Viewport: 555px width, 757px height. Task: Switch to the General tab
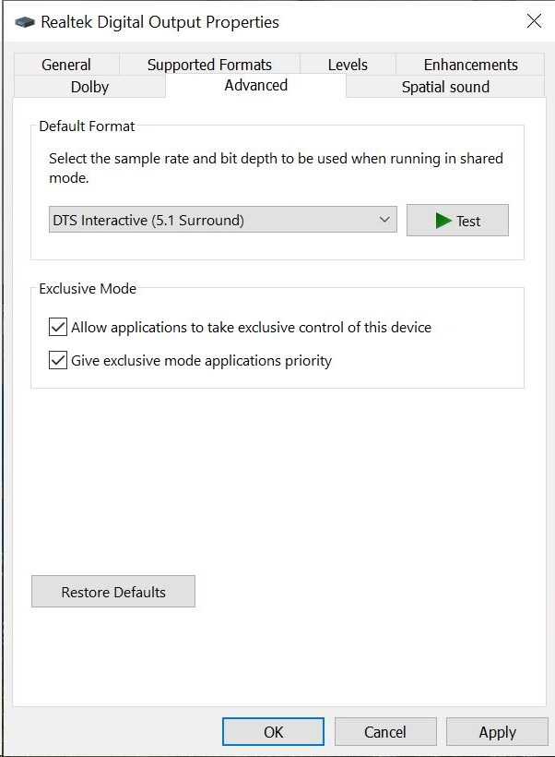click(66, 65)
